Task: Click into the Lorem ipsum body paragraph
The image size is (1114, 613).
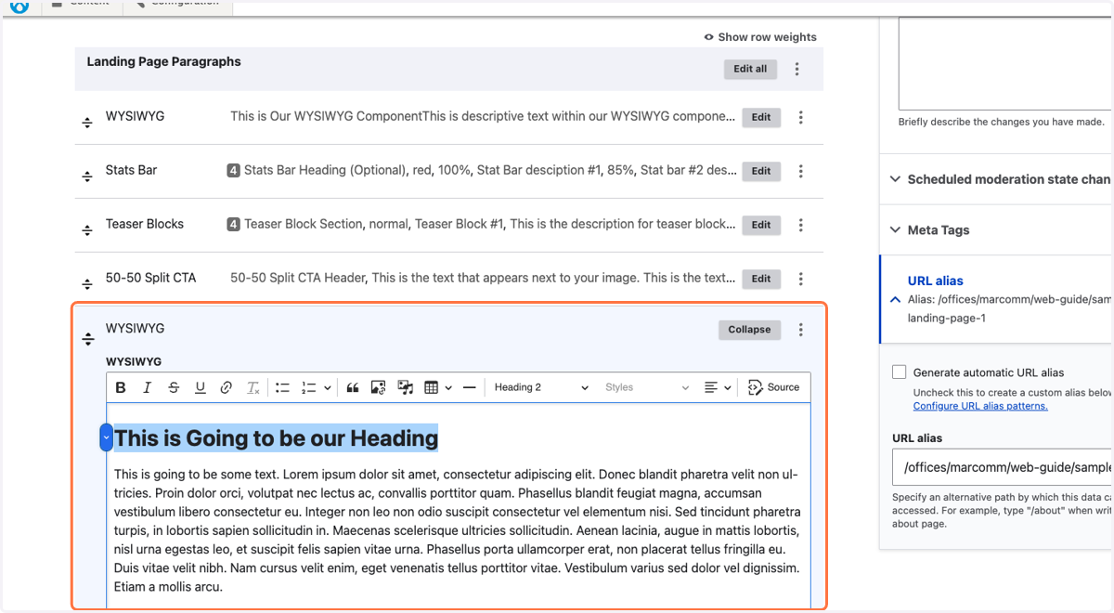Action: tap(457, 530)
